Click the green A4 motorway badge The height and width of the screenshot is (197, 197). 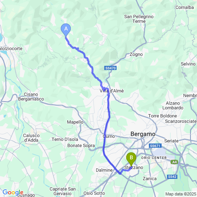tap(174, 162)
